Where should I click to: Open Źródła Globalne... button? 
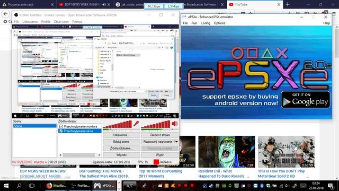[121, 149]
